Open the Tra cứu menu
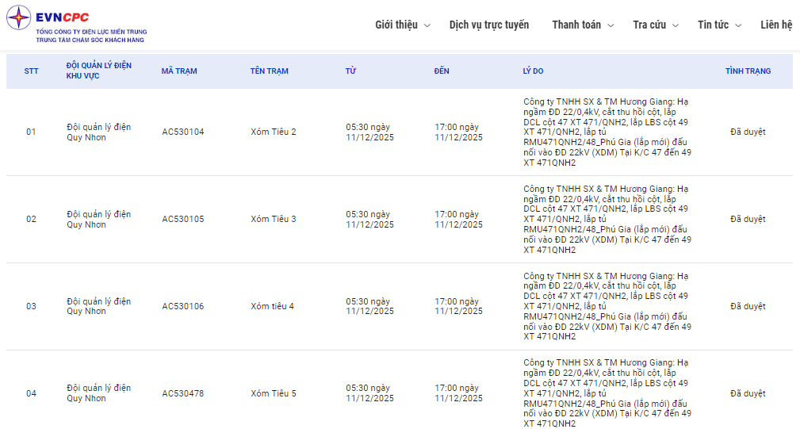 (649, 25)
